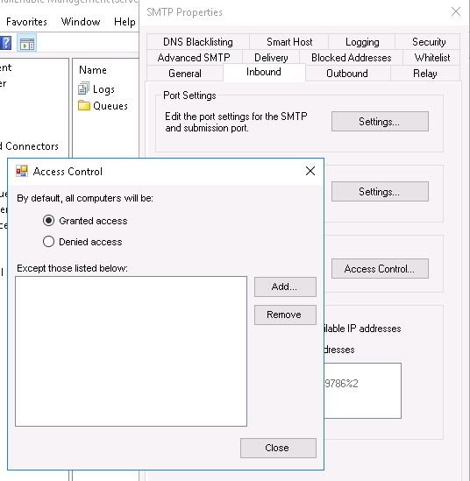Switch to the Smart Host tab
The width and height of the screenshot is (470, 481).
click(289, 42)
